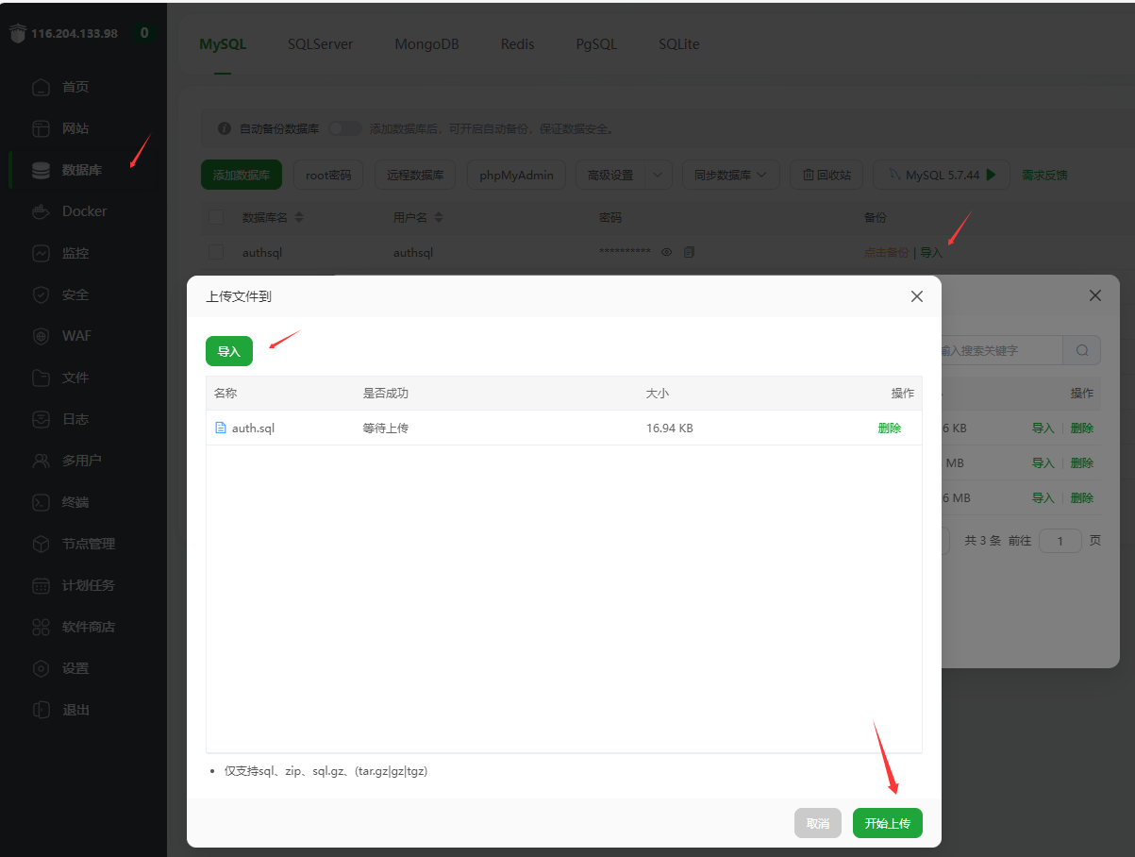This screenshot has width=1135, height=857.
Task: Click the search magnifier icon in backup panel
Action: [1081, 350]
